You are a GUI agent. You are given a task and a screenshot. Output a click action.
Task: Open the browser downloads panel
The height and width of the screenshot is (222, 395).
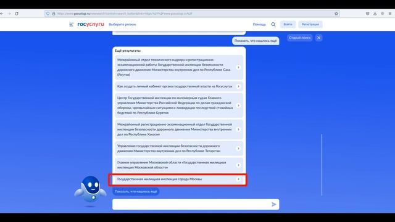coord(375,14)
